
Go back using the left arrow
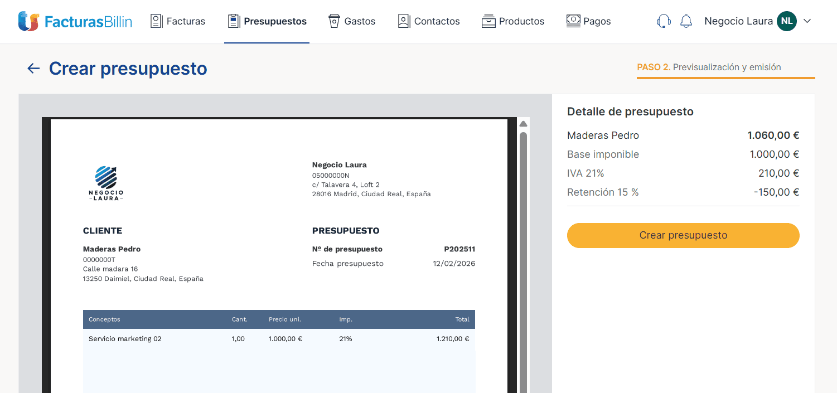tap(33, 68)
